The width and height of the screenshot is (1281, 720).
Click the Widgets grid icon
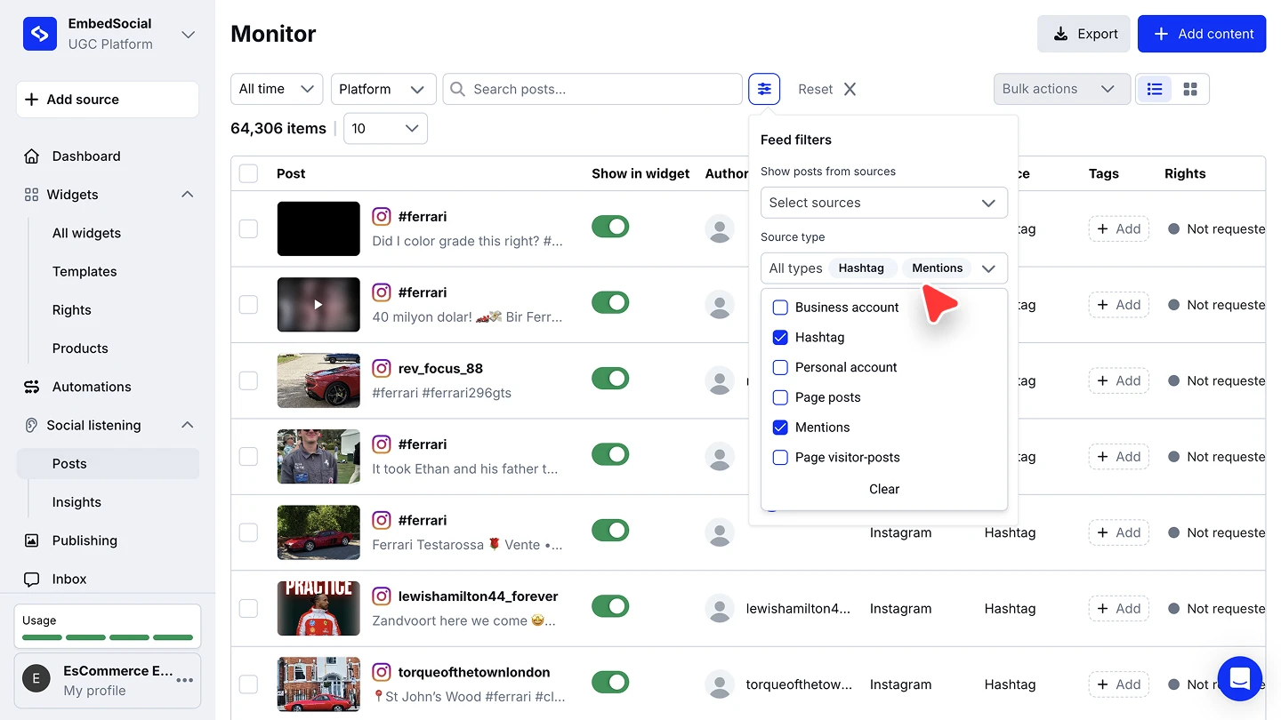pyautogui.click(x=31, y=195)
